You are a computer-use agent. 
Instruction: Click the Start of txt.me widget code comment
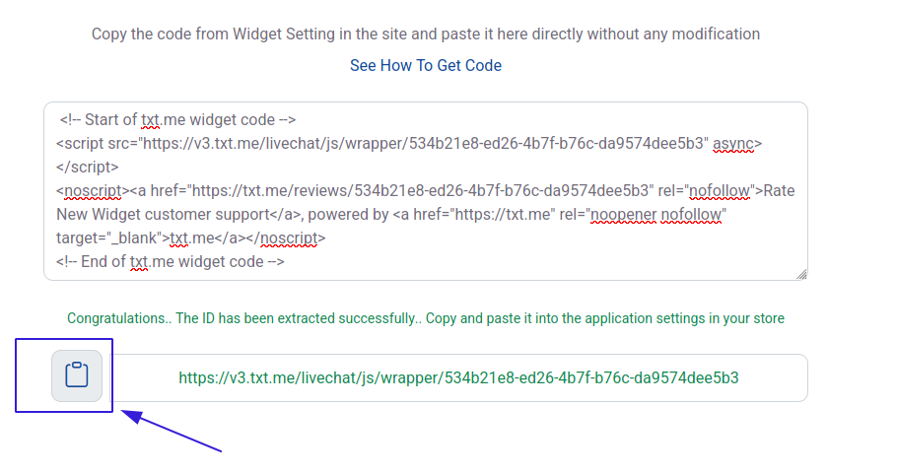177,119
